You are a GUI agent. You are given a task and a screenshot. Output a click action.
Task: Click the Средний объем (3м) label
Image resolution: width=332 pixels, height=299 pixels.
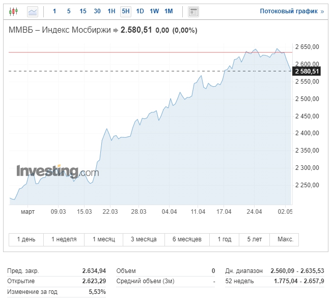tap(145, 281)
